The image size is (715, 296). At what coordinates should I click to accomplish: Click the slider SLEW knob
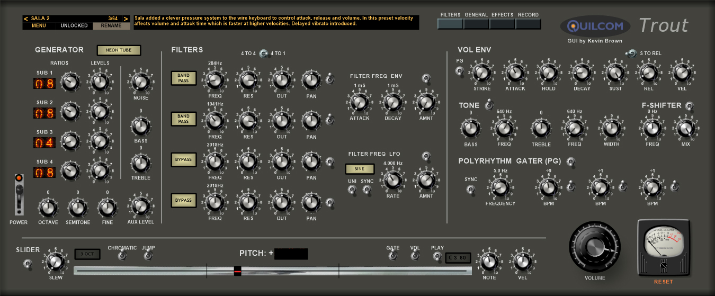pyautogui.click(x=55, y=262)
